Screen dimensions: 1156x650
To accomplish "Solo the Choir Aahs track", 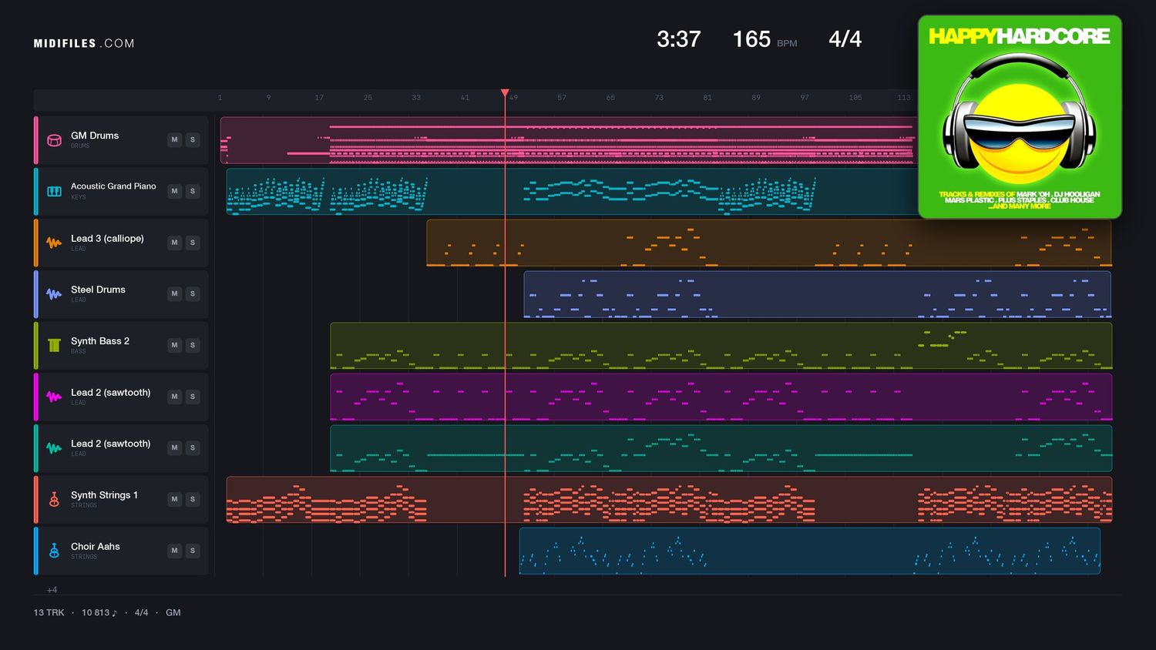I will coord(193,551).
